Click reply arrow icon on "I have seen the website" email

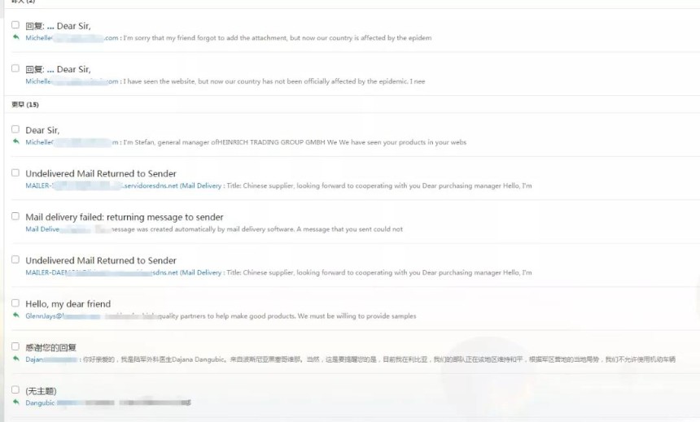pyautogui.click(x=15, y=80)
